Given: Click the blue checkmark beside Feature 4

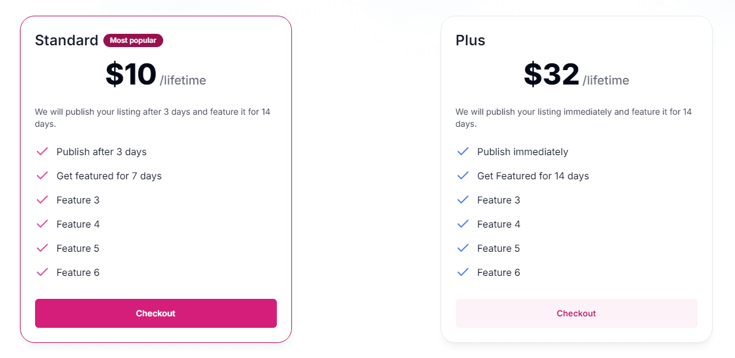Looking at the screenshot, I should point(463,224).
